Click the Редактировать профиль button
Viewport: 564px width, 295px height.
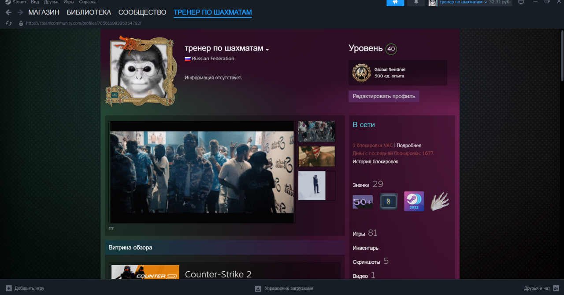coord(384,96)
